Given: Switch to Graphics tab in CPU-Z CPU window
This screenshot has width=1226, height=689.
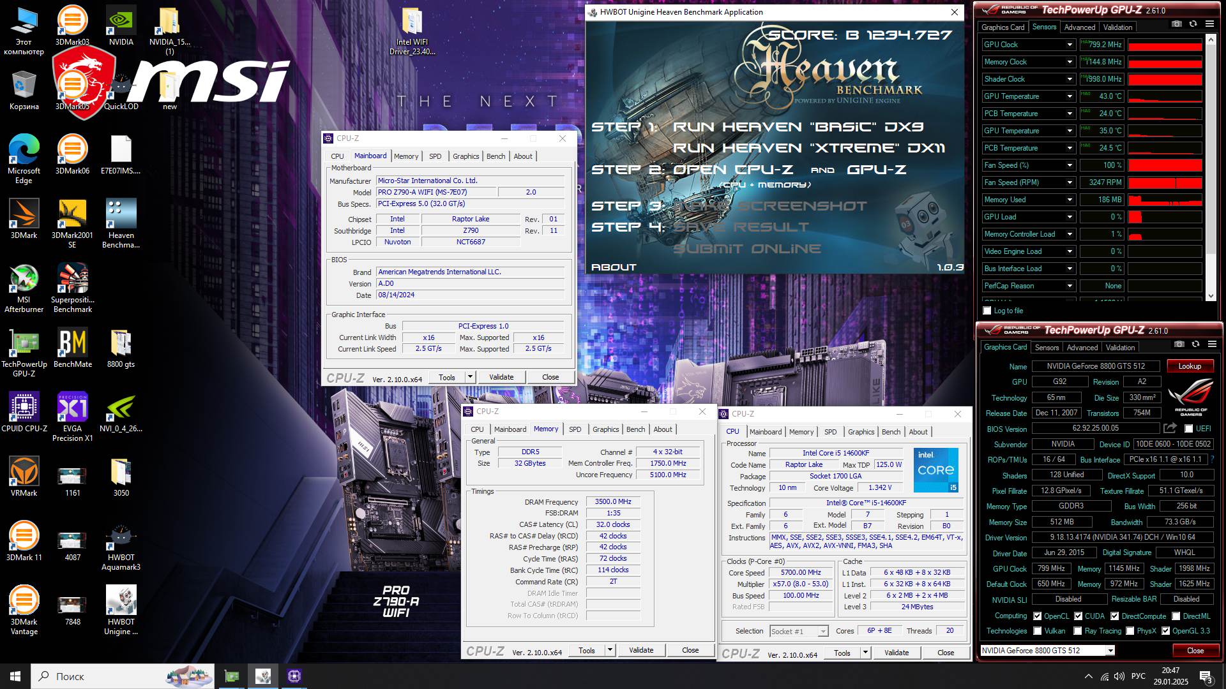Looking at the screenshot, I should 861,432.
